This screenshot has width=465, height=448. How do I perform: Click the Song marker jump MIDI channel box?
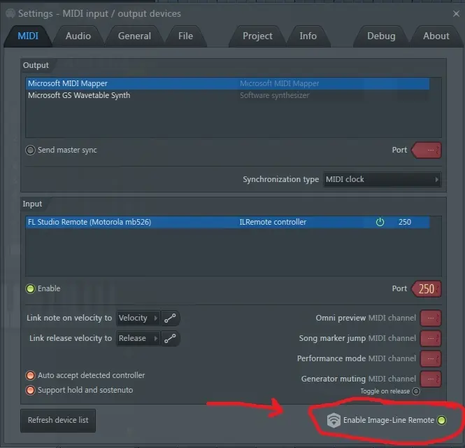click(x=431, y=338)
